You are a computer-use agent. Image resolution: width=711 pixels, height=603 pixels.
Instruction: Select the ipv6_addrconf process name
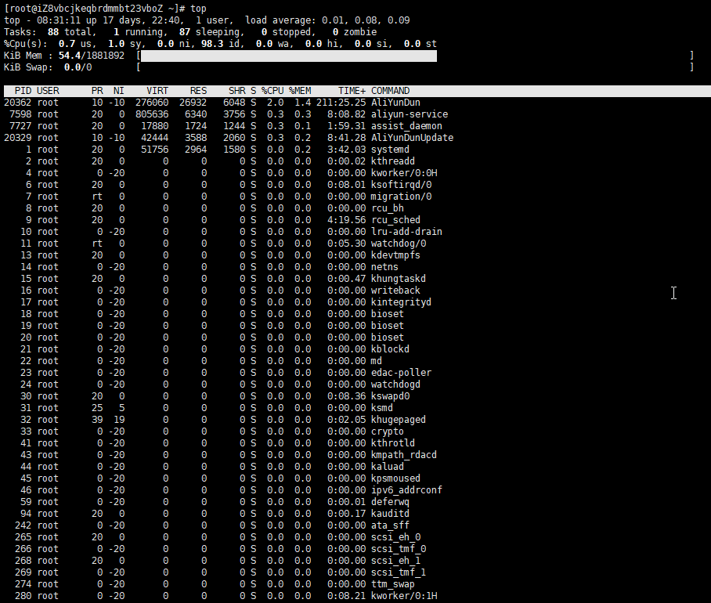(x=406, y=490)
